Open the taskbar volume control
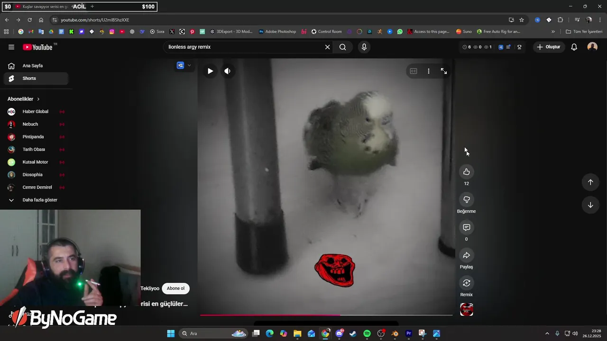Viewport: 607px width, 341px height. [575, 333]
